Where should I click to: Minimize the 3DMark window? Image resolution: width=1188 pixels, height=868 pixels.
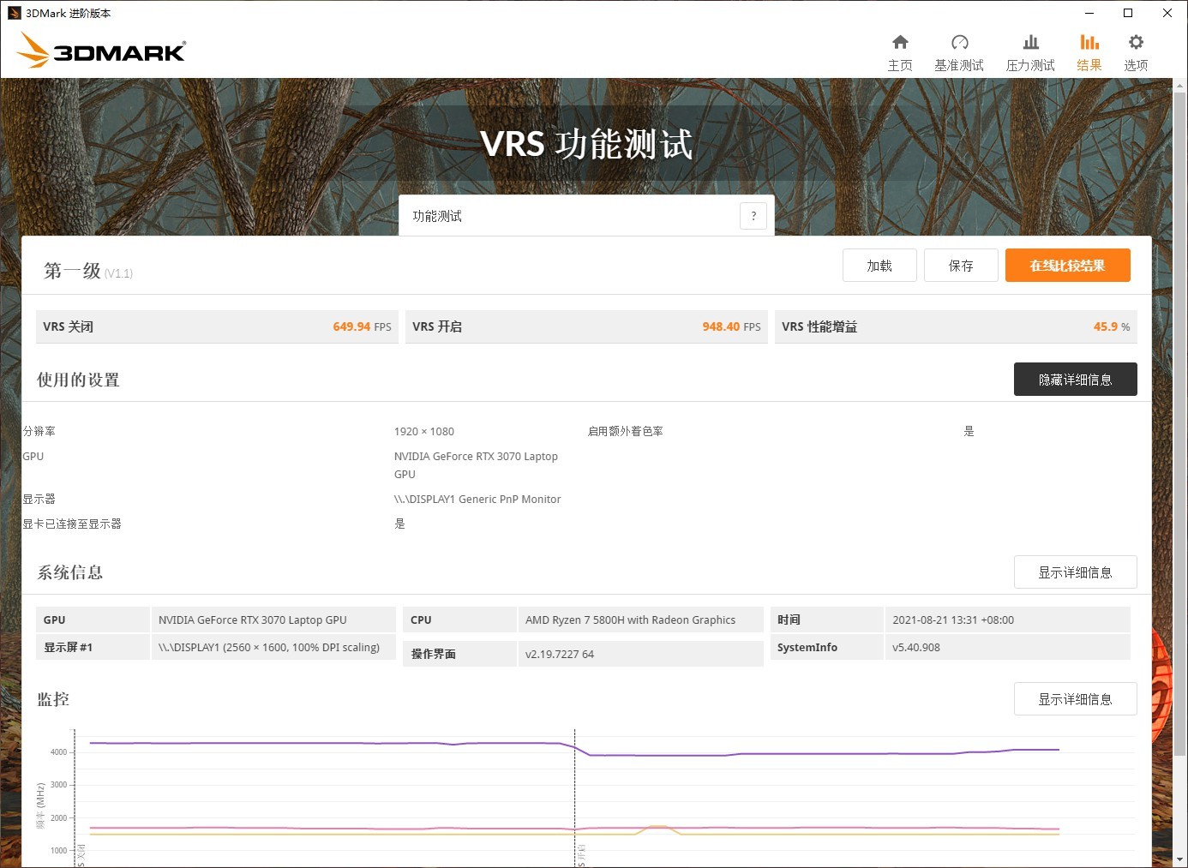coord(1089,13)
